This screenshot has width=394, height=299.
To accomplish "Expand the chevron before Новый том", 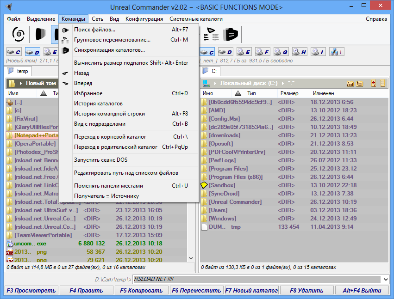I will [x=21, y=83].
